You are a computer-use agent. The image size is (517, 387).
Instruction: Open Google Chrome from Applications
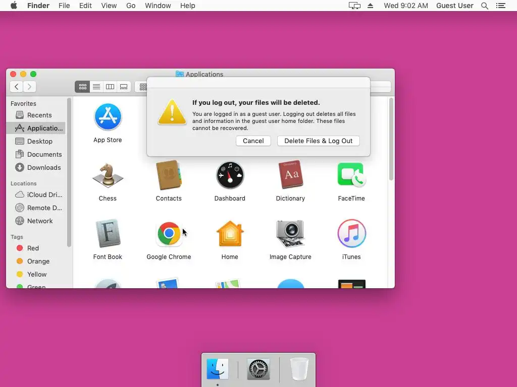point(169,234)
